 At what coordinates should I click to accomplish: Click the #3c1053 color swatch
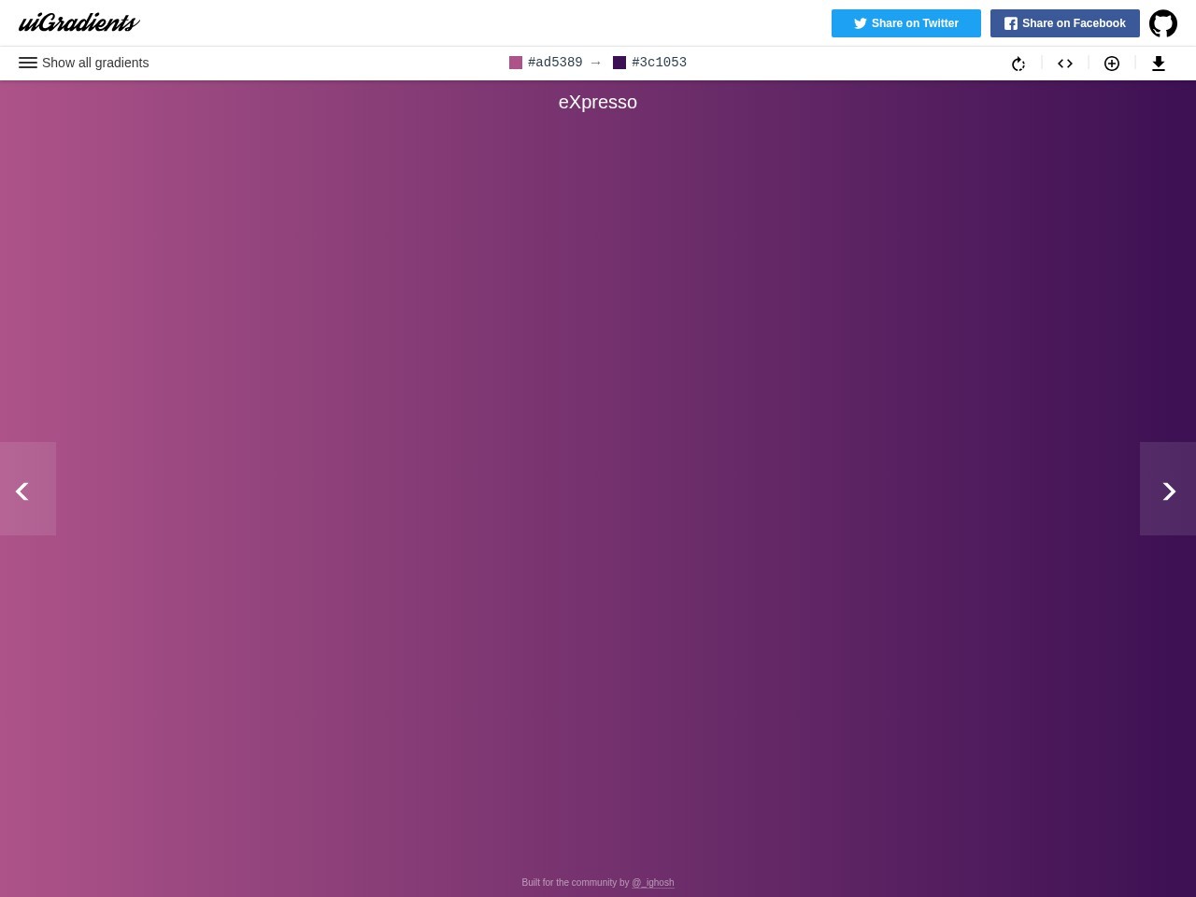(619, 63)
